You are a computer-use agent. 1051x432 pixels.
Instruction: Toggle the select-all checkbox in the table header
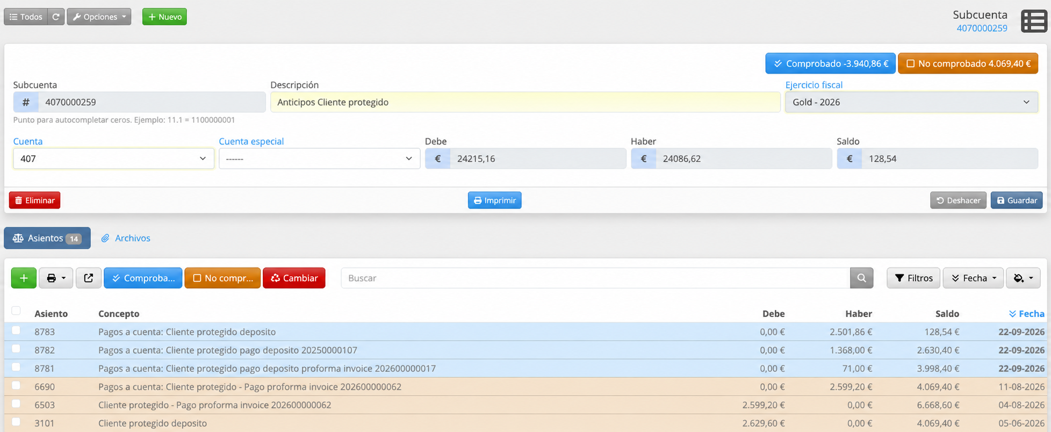coord(16,311)
